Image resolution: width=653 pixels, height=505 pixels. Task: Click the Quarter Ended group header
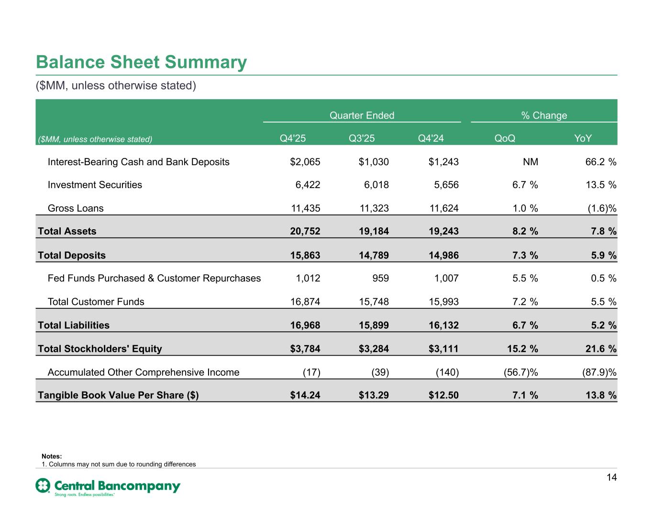(x=362, y=115)
